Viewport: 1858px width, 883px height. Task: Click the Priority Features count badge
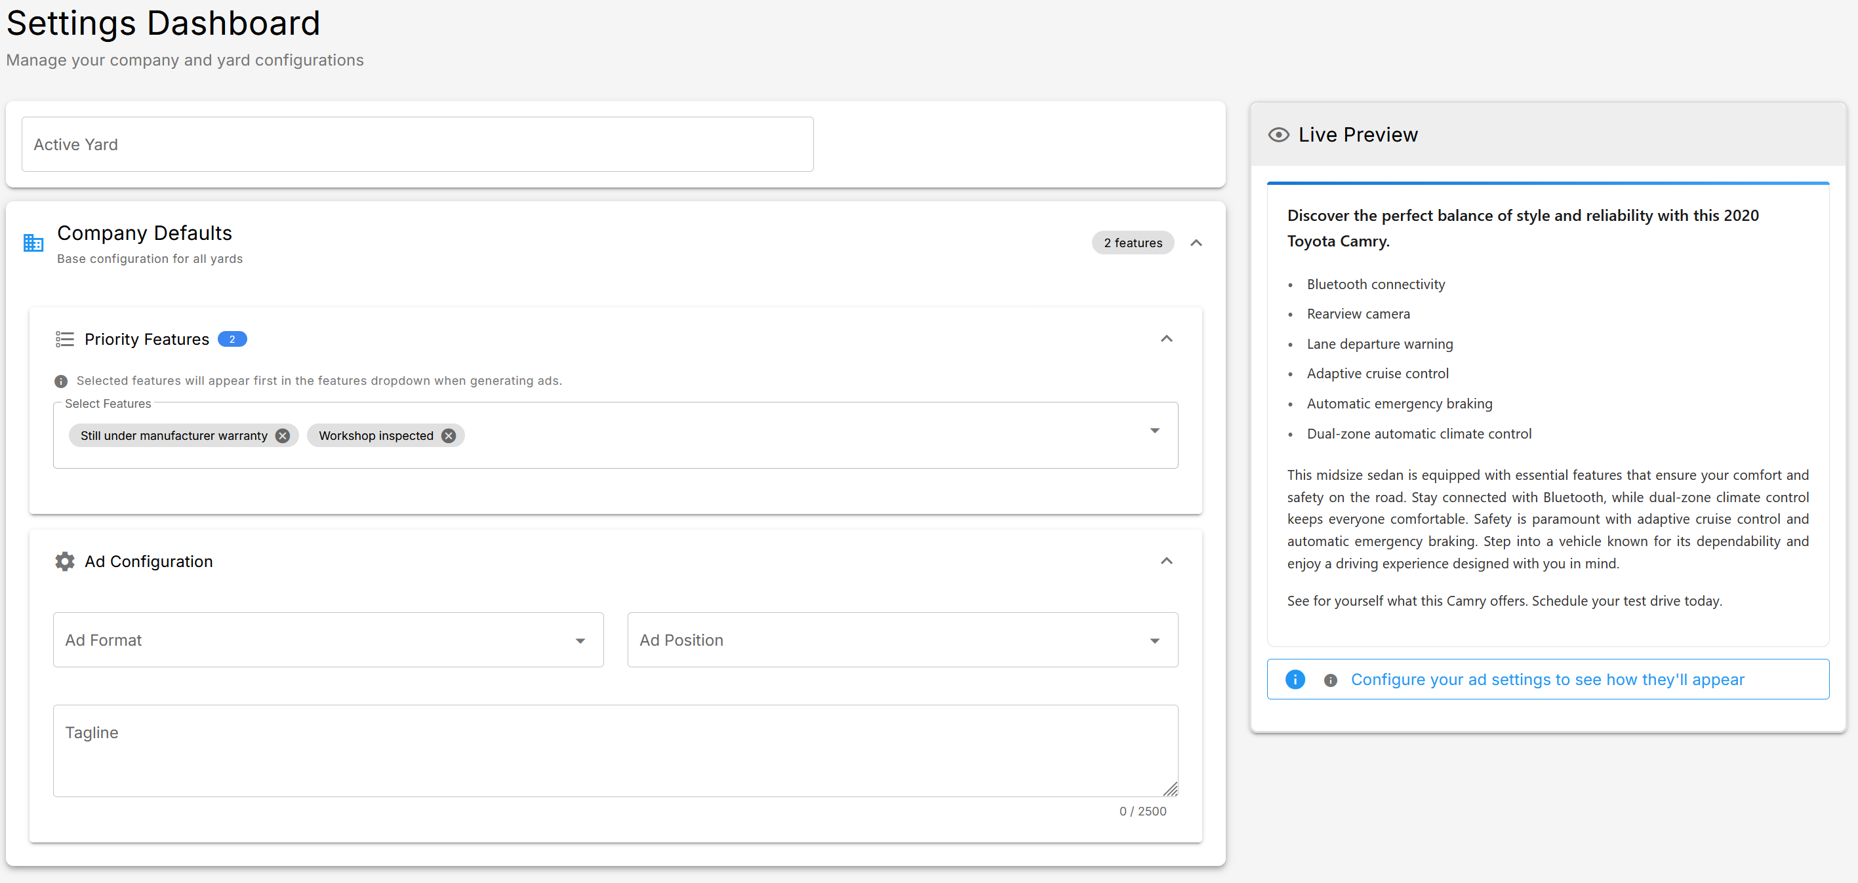pos(232,339)
